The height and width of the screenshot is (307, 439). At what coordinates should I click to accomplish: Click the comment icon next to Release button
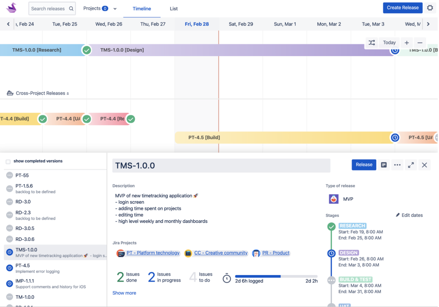(x=384, y=164)
